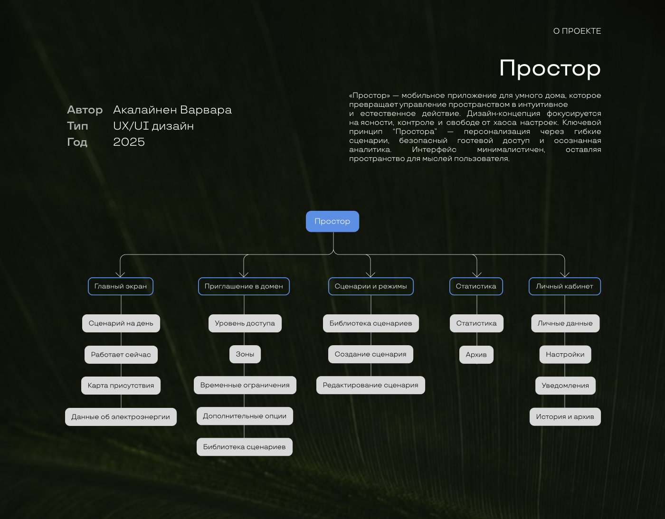The image size is (665, 519).
Task: Select «Сценарий на день» under Главный экран
Action: coord(121,323)
